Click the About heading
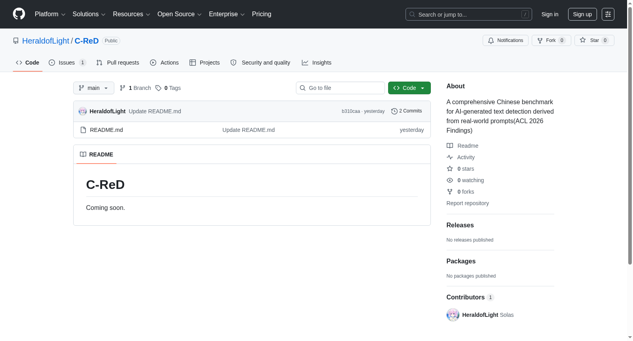Image resolution: width=633 pixels, height=341 pixels. click(x=456, y=86)
